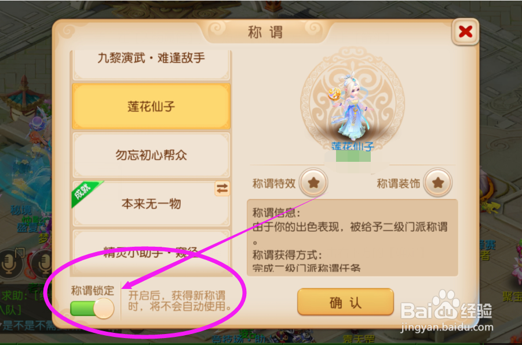Select the 勿忘初心帮众 title

pos(151,155)
